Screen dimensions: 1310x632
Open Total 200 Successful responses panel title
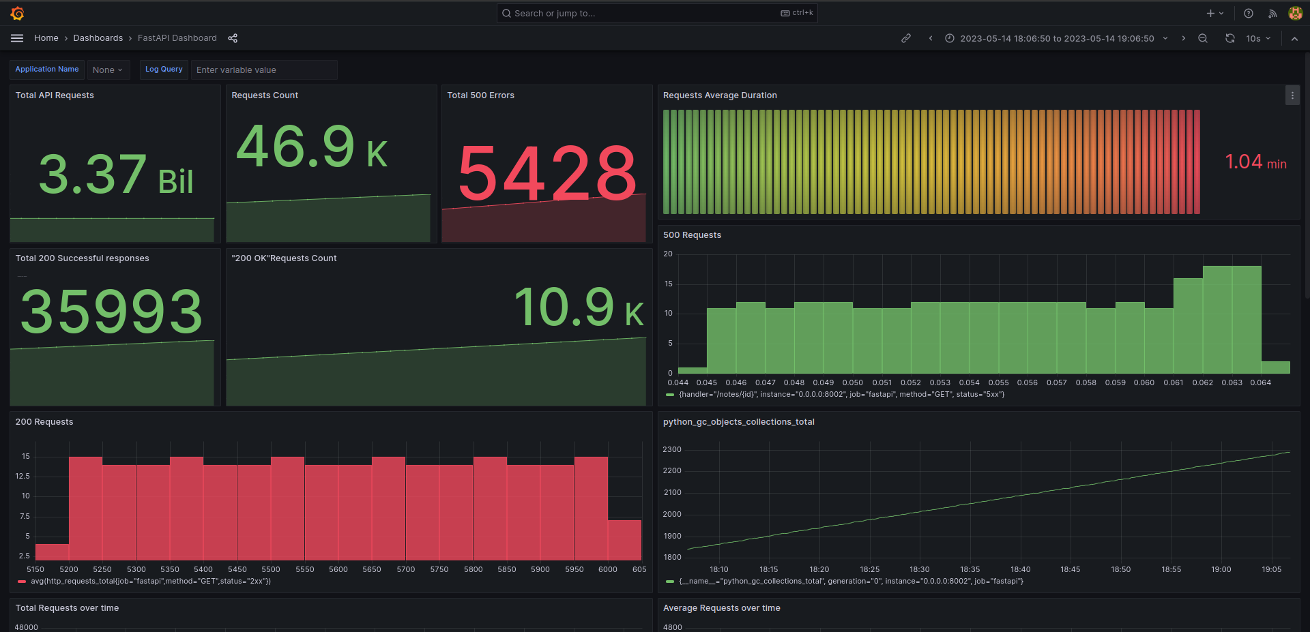83,258
